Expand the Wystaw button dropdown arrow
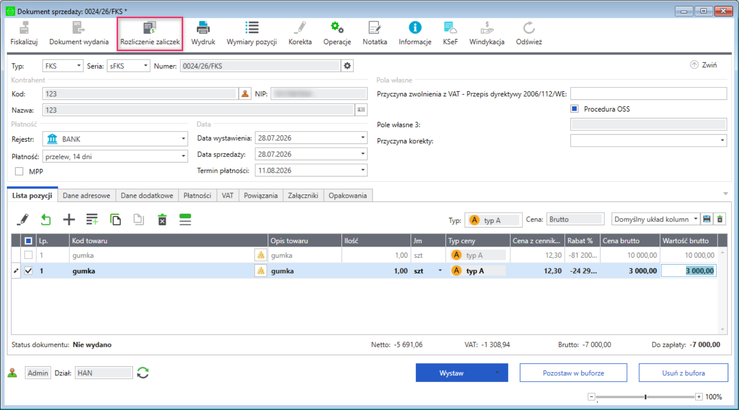The height and width of the screenshot is (410, 739). coord(497,373)
